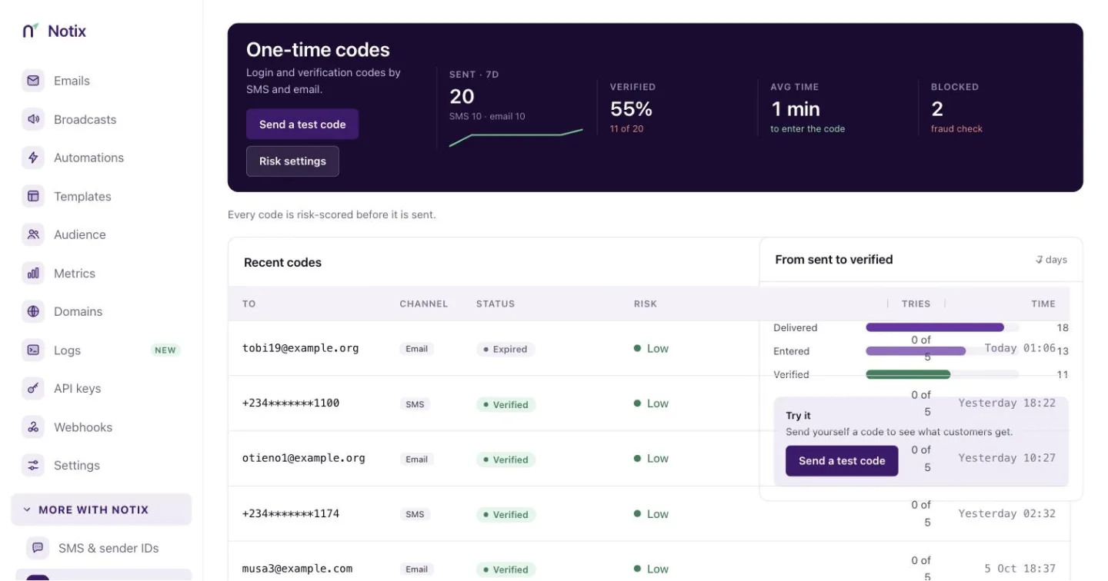
Task: Select otieno1@example.org in the table
Action: [x=303, y=458]
